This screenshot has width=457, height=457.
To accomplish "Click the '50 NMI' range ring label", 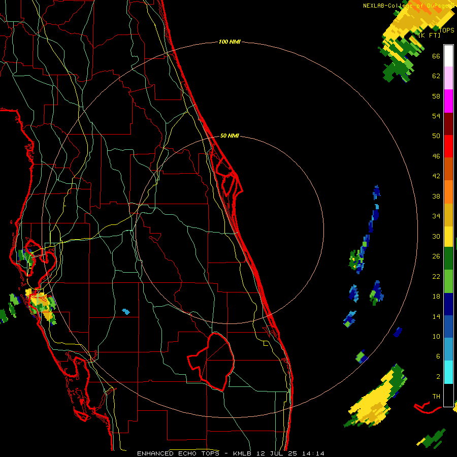I will (x=230, y=136).
